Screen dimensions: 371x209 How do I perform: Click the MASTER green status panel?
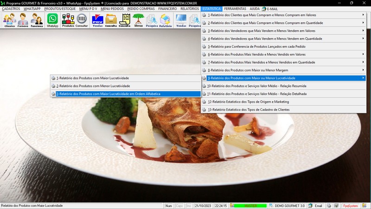click(250, 206)
